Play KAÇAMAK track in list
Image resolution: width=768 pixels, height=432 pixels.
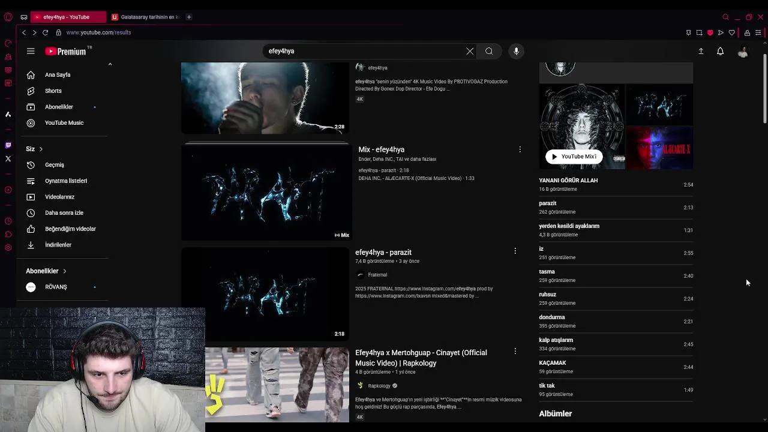click(616, 367)
